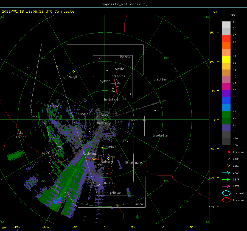Click the red swatch in dBZ scale
The height and width of the screenshot is (231, 247).
point(226,38)
